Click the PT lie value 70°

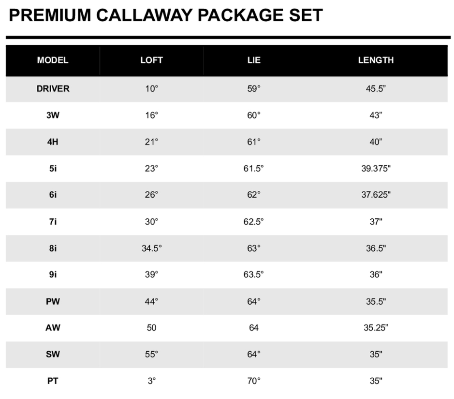[253, 381]
